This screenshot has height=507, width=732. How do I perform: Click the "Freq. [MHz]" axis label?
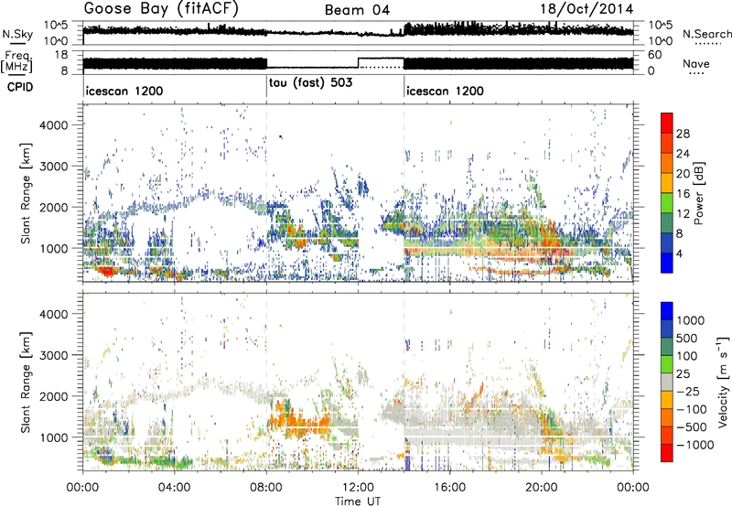[x=16, y=61]
